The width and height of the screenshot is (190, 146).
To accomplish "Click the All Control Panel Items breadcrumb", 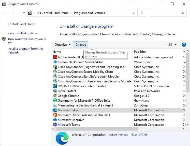I will (x=53, y=13).
